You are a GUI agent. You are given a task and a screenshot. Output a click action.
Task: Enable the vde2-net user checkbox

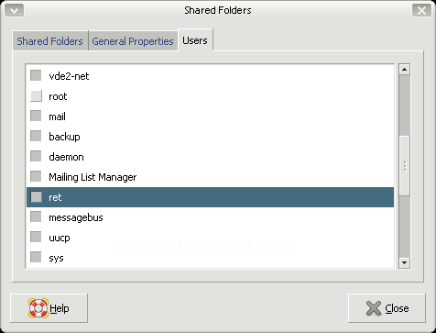point(36,75)
